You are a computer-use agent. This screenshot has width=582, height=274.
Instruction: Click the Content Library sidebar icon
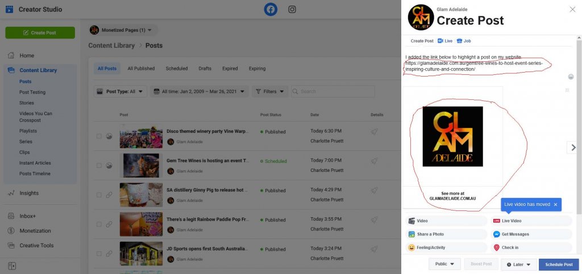point(11,70)
